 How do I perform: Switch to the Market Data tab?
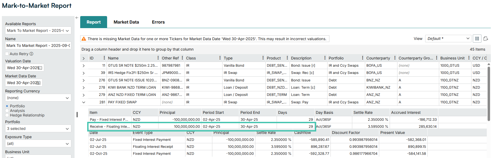tap(126, 22)
